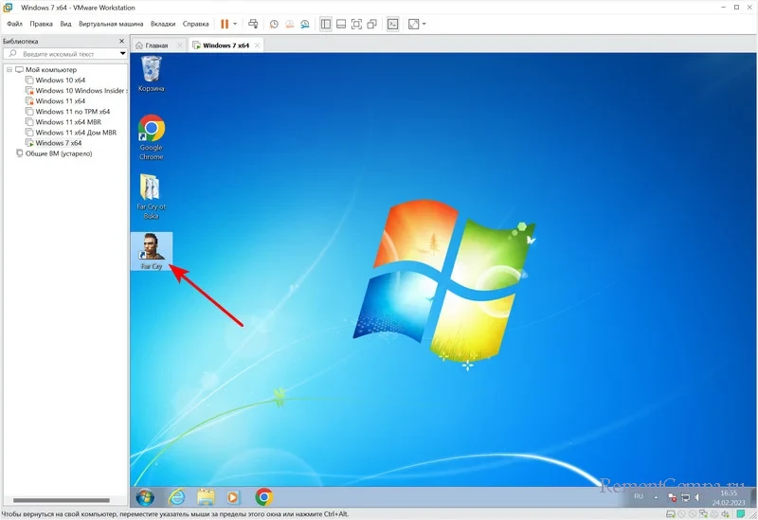Click the VMware Workstation title bar icon
Screen dimensions: 758x520
point(8,8)
